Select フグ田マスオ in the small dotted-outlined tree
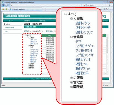 click(34, 54)
